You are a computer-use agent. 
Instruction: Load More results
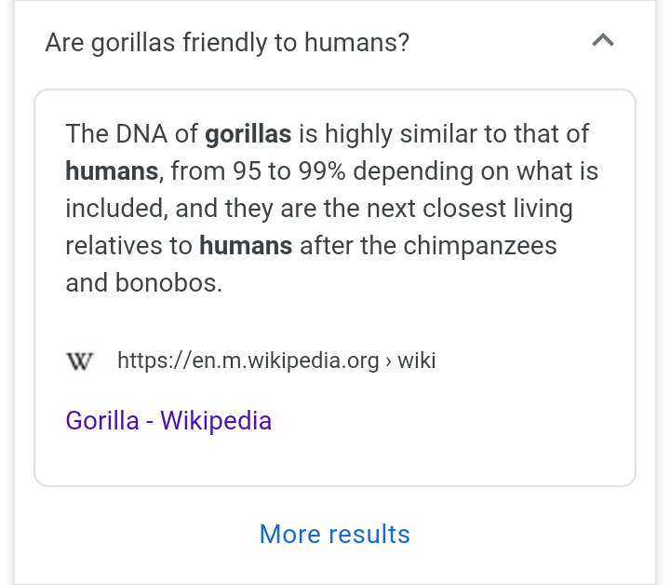pos(335,534)
